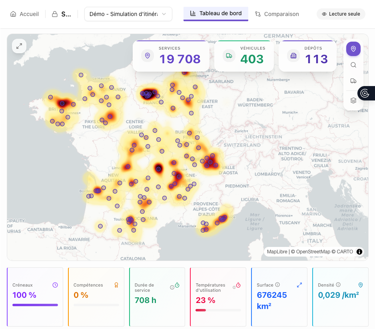
Task: Click the info icon beside Densité
Action: (338, 285)
